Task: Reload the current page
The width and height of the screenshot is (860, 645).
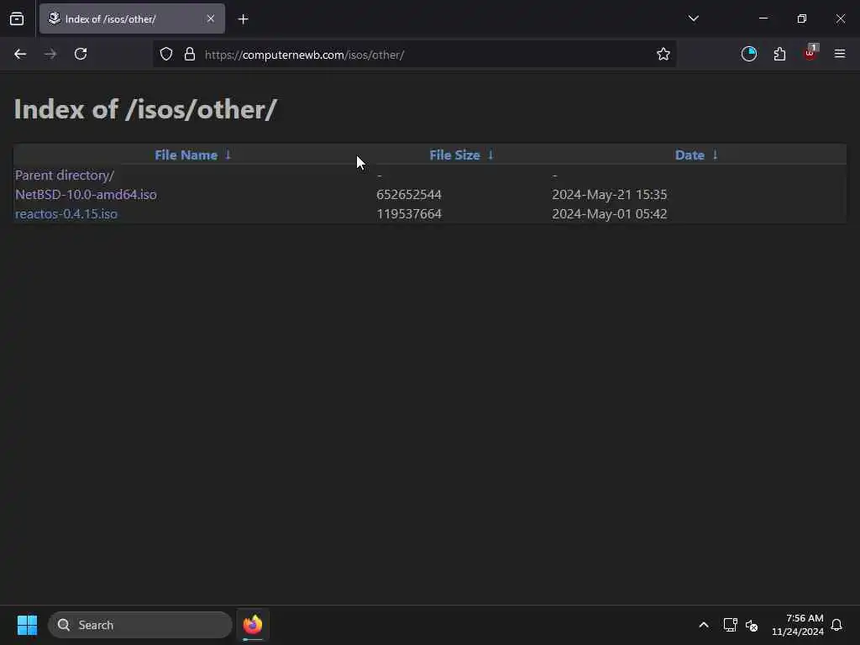Action: (x=81, y=54)
